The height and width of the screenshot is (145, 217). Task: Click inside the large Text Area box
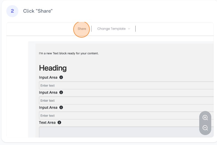pyautogui.click(x=121, y=132)
